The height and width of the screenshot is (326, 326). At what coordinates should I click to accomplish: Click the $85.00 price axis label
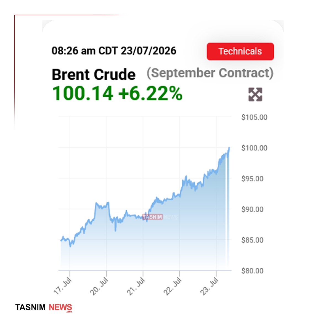[252, 240]
